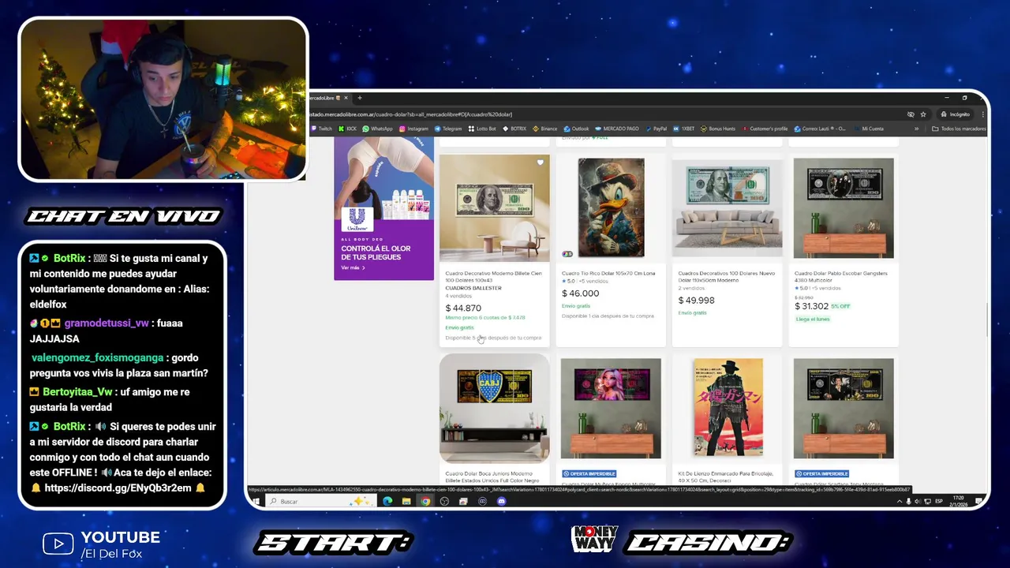
Task: Click the Pablo Escobar black bill thumbnail
Action: (x=844, y=208)
